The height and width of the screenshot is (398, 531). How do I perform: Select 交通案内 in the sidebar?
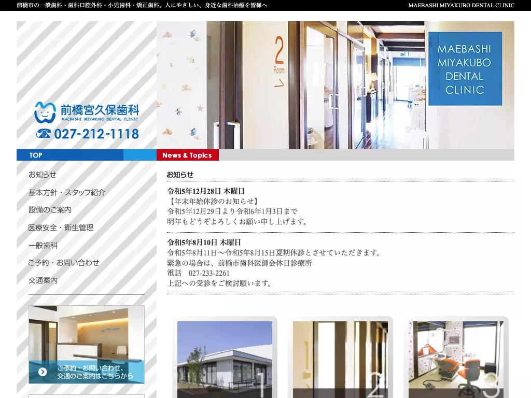[x=43, y=280]
